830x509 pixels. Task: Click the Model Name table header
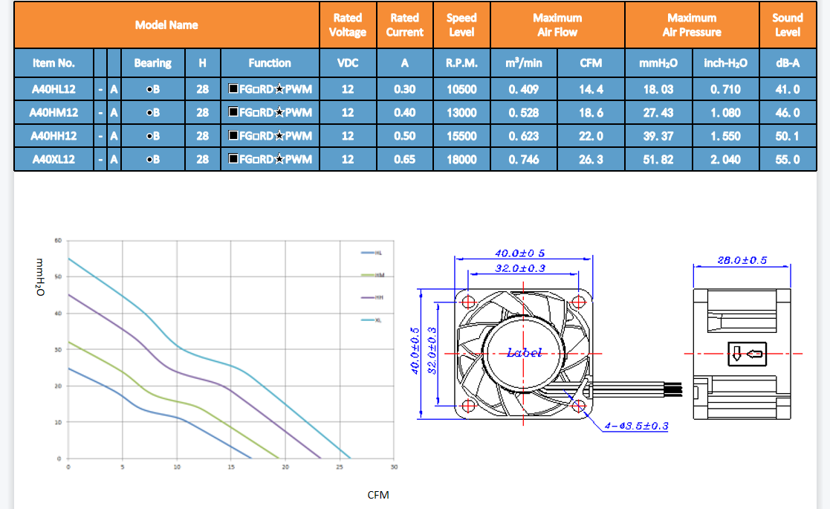pos(166,25)
